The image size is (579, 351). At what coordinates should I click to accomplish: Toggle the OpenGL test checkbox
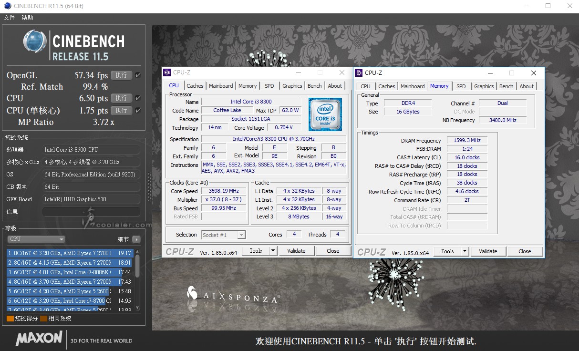(138, 75)
